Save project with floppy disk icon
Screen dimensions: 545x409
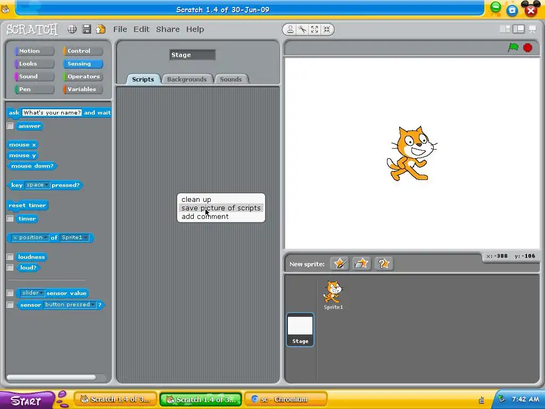[x=87, y=29]
